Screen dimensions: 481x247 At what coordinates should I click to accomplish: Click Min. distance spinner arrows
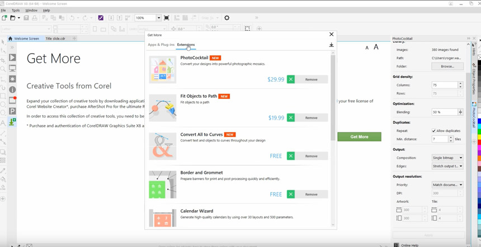[x=451, y=139]
